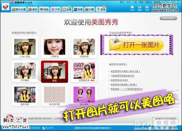This screenshot has height=131, width=182.
Task: Select the 文字模板 ViVi thumbnail
Action: click(25, 72)
